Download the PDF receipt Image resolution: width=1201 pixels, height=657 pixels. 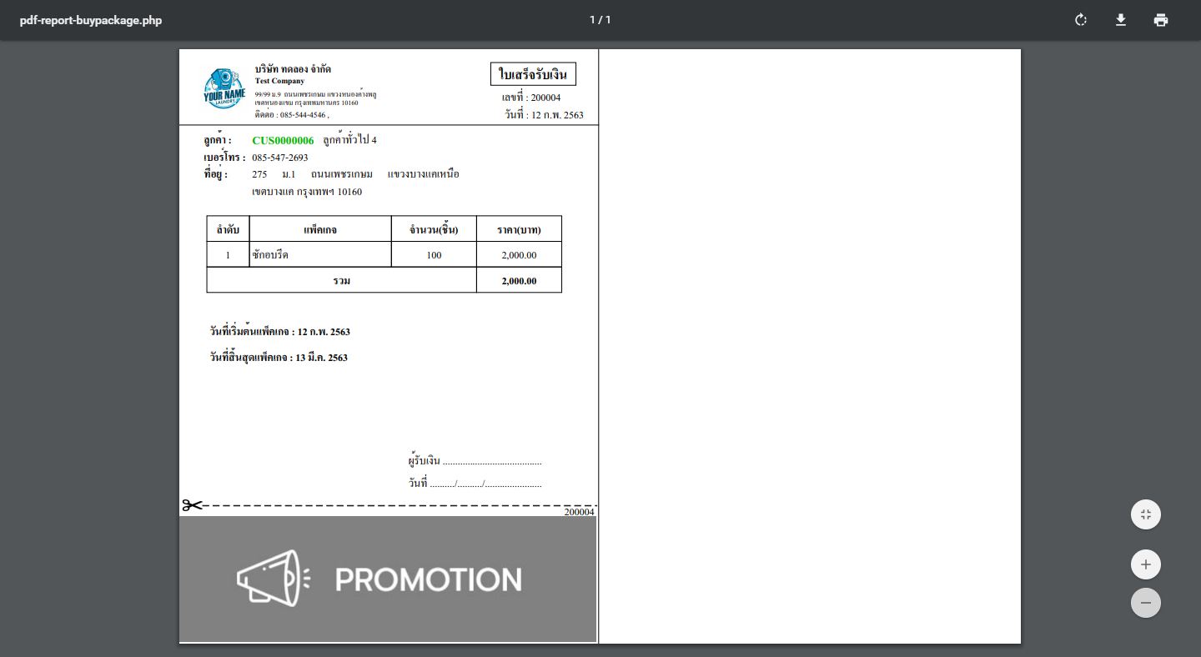coord(1121,20)
